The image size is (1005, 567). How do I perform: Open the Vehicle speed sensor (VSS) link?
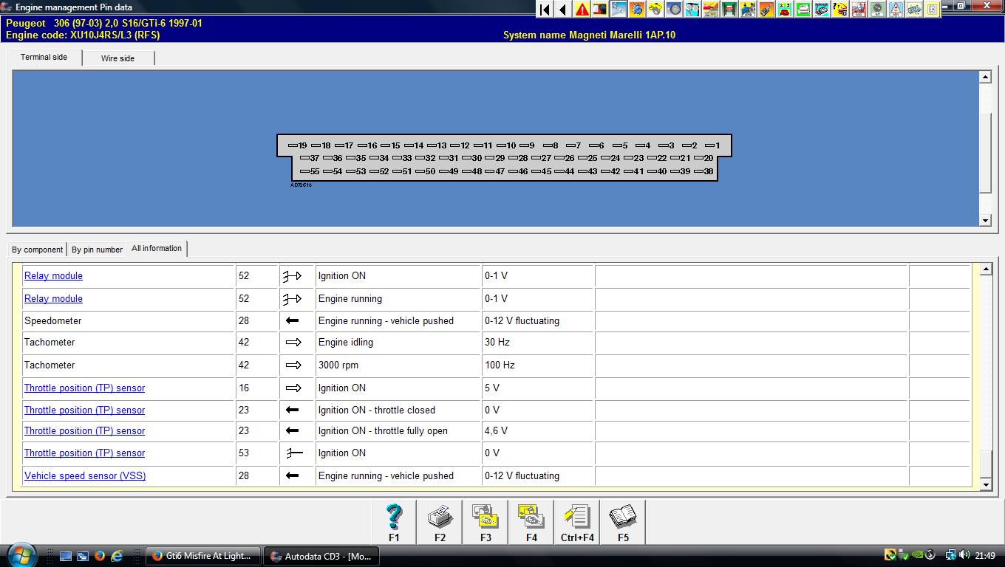pyautogui.click(x=85, y=475)
